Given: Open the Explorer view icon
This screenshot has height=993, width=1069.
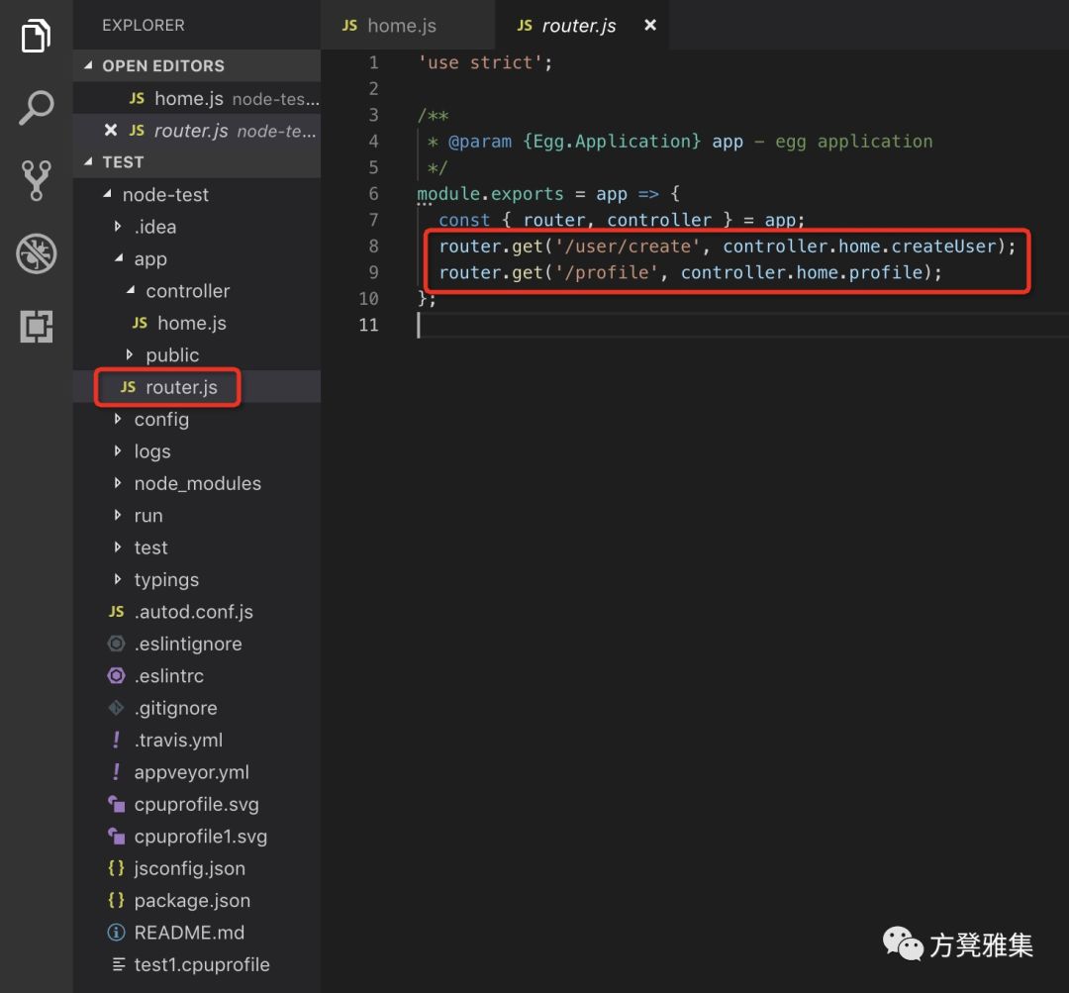Looking at the screenshot, I should tap(36, 36).
